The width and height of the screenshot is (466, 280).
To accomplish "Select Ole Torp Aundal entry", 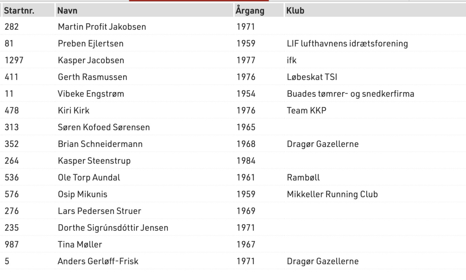I will point(233,178).
